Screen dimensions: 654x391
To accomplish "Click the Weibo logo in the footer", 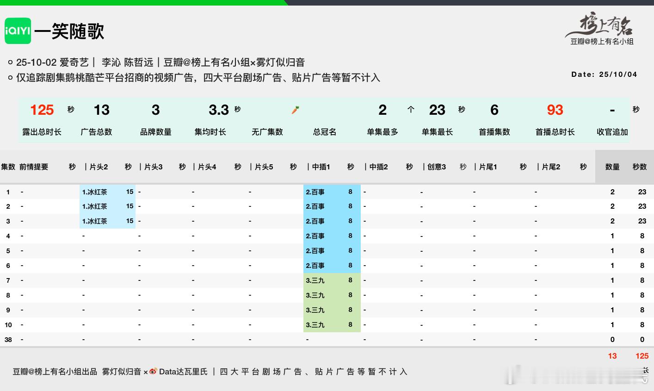I will tap(153, 372).
